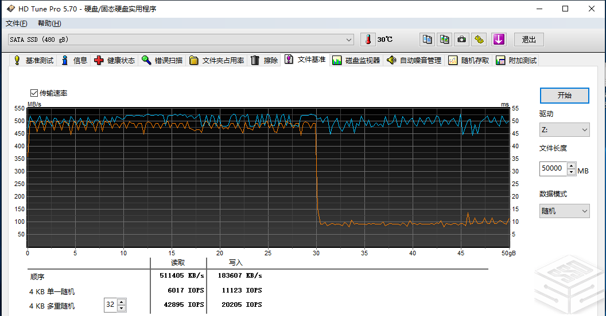
Task: Open the 文件(F) menu
Action: click(17, 23)
